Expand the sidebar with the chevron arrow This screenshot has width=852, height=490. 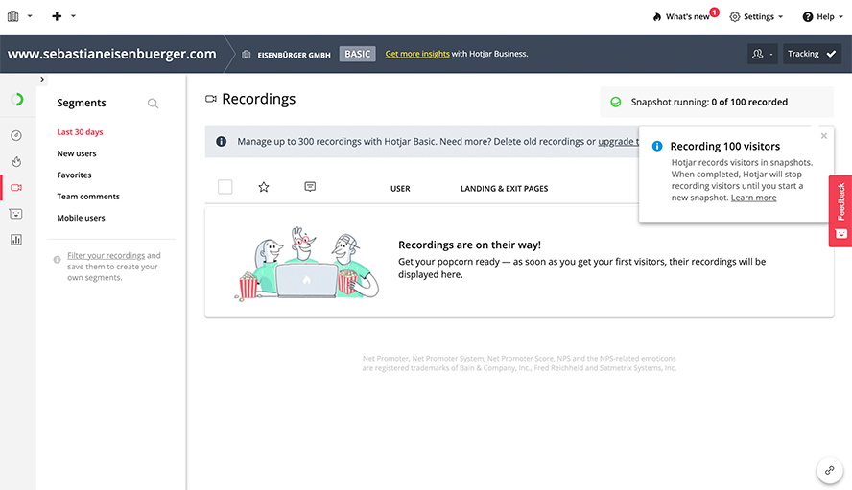[x=42, y=80]
